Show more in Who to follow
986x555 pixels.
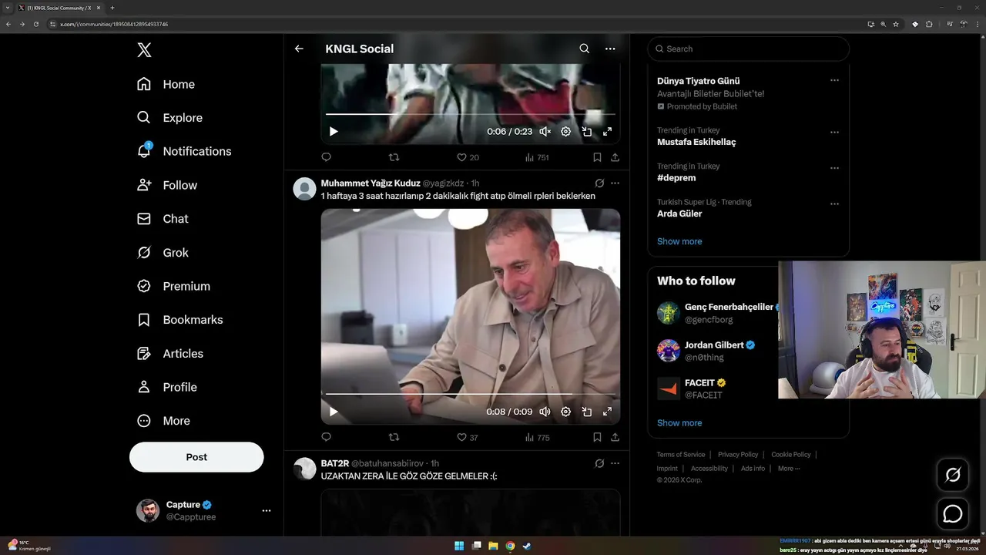(679, 422)
